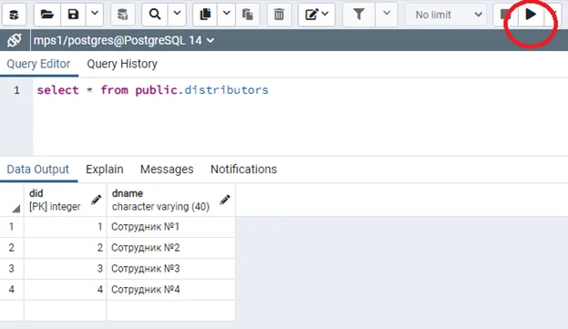Expand the Edit options dropdown arrow
Image resolution: width=568 pixels, height=329 pixels.
pos(325,14)
